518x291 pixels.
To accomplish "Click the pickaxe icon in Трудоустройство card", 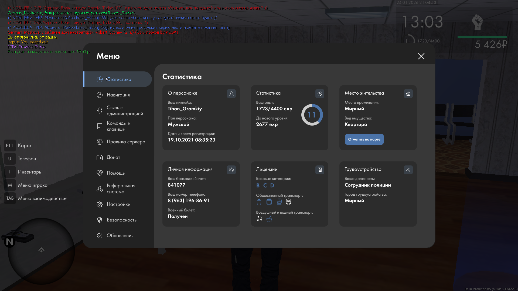I will tap(408, 170).
